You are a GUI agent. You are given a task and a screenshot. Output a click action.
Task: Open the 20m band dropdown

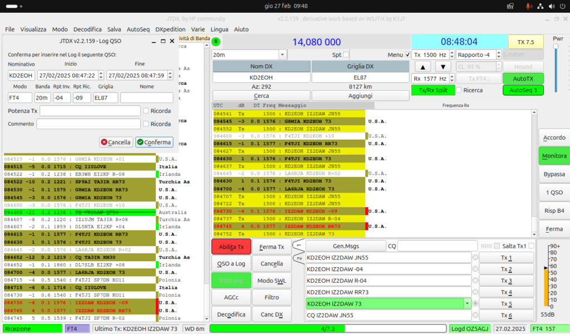pyautogui.click(x=250, y=55)
